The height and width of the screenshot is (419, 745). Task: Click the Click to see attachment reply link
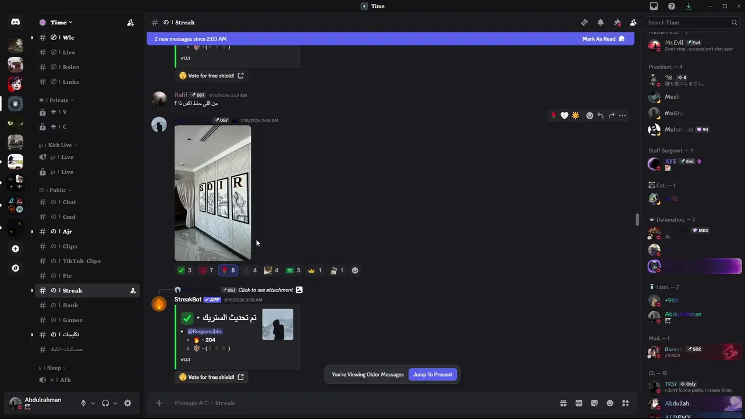267,290
